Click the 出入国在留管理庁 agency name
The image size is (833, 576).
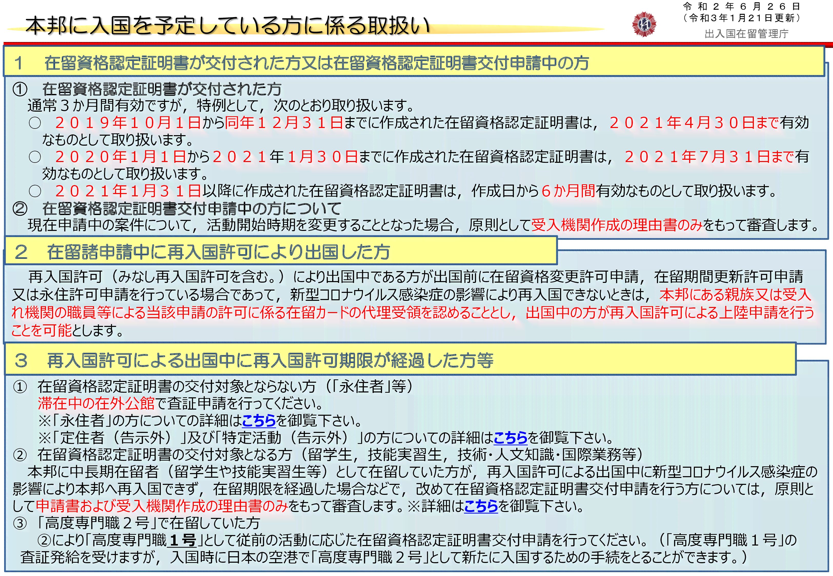coord(746,34)
